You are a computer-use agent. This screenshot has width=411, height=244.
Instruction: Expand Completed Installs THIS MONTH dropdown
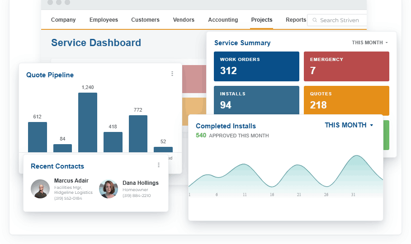pos(349,125)
